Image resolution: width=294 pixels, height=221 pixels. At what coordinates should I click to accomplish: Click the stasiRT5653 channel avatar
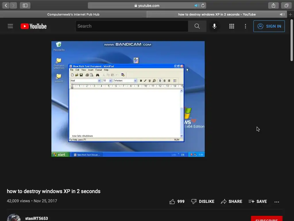point(14,218)
